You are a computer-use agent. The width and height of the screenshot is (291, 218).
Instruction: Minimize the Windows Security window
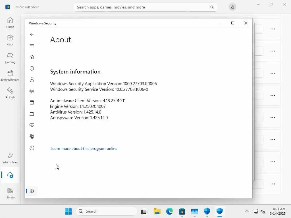pyautogui.click(x=220, y=23)
